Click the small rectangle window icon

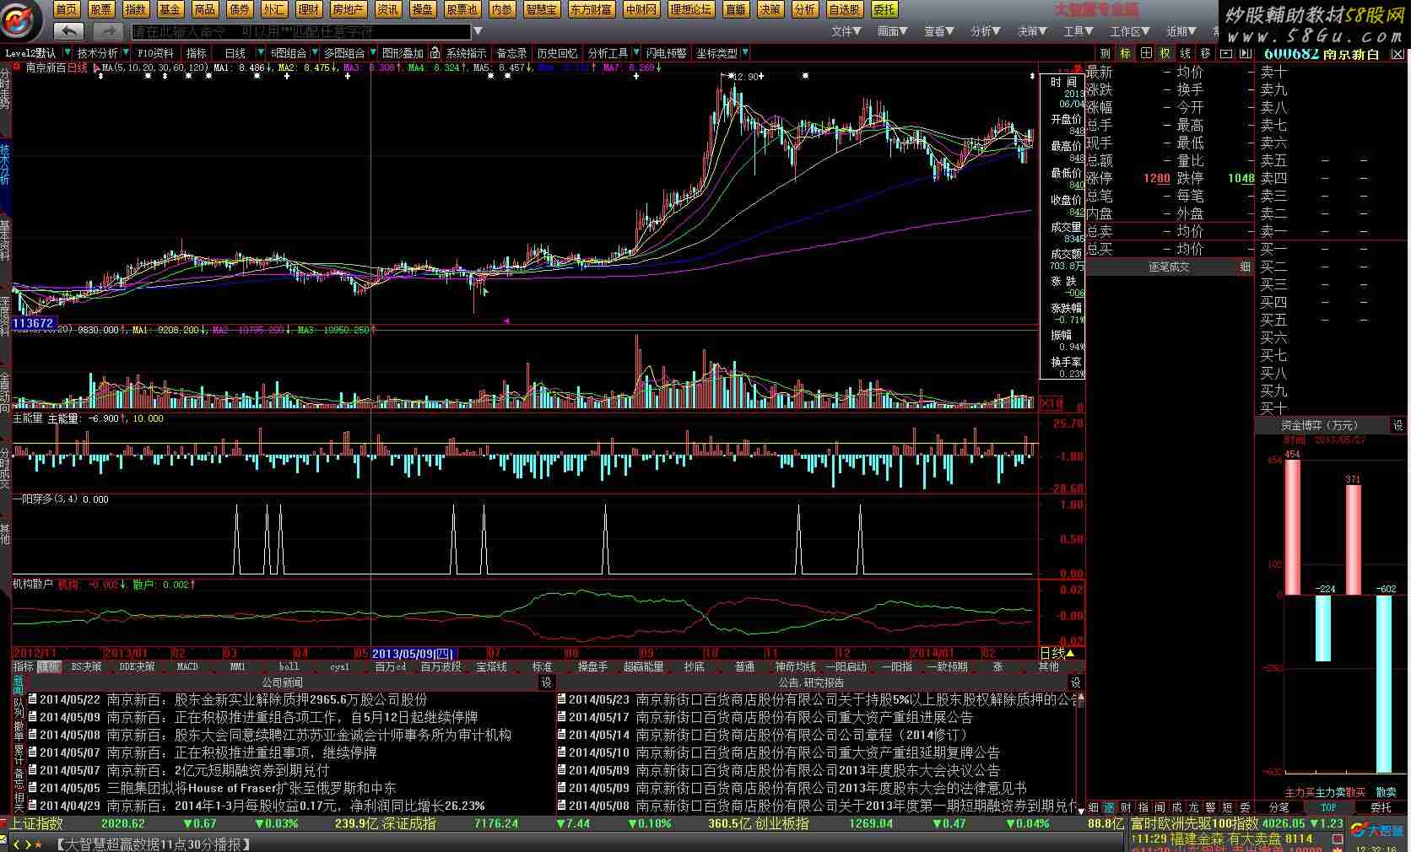click(1226, 53)
